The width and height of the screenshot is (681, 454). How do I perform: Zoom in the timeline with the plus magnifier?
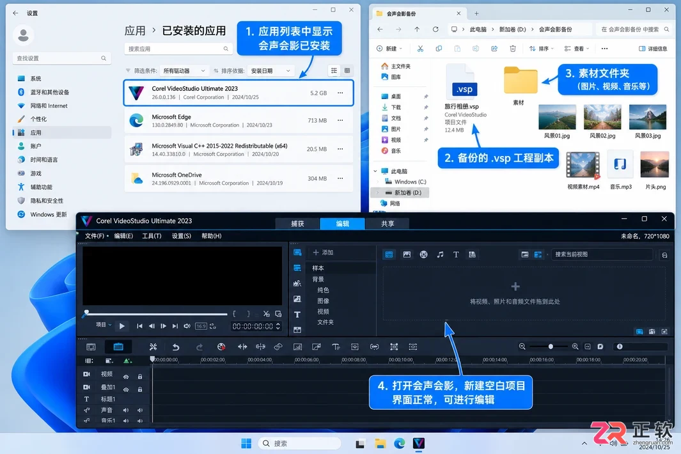(x=575, y=347)
